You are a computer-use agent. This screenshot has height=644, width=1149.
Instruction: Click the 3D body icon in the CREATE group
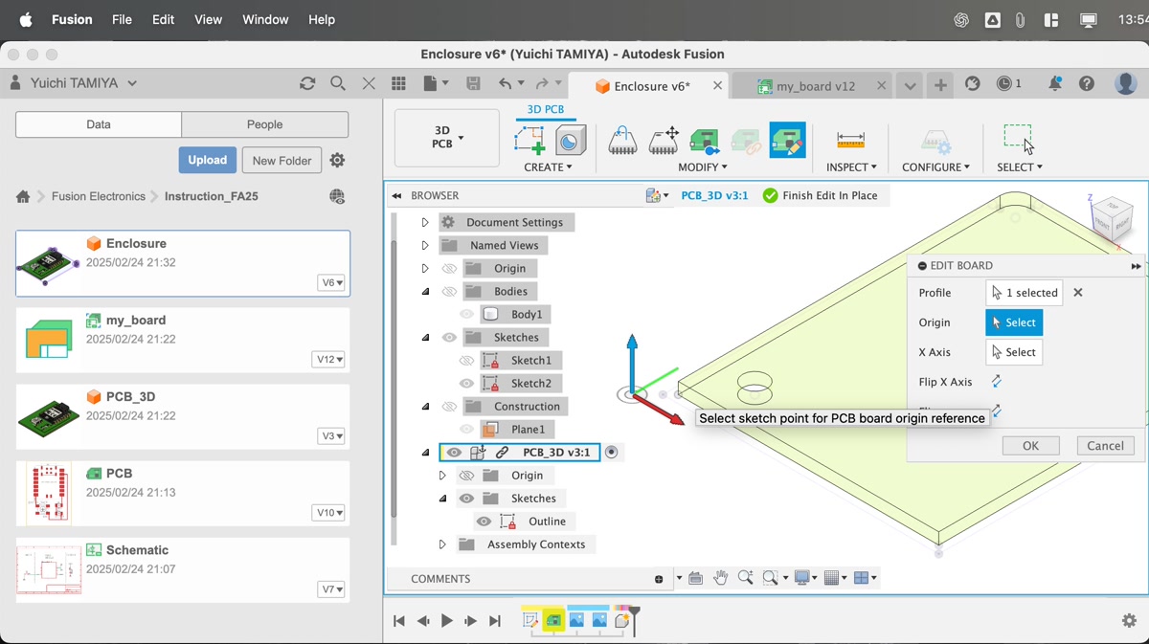571,141
